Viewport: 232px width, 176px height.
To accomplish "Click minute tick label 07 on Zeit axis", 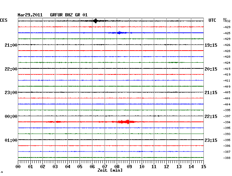I will coord(105,167).
